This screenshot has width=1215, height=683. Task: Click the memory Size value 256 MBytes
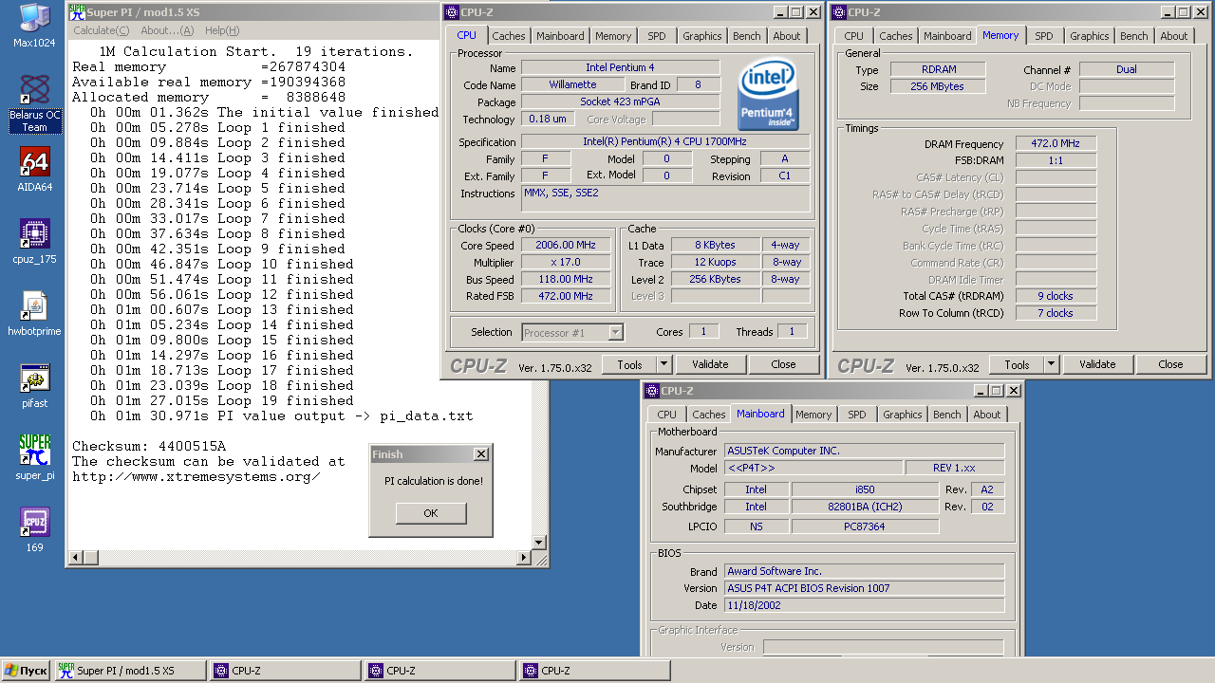click(939, 86)
